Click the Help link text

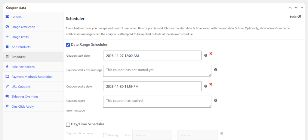(293, 17)
